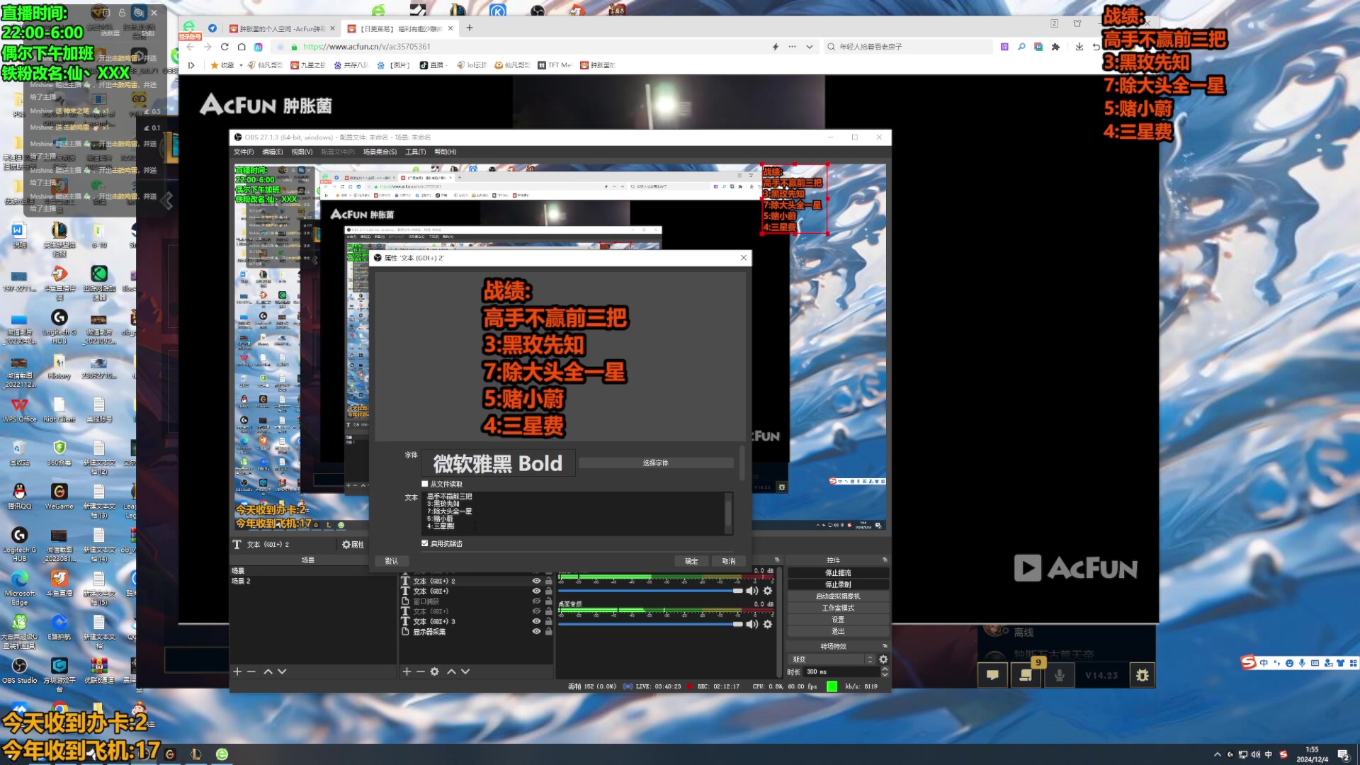
Task: Remove selected scene with minus button
Action: coord(251,671)
